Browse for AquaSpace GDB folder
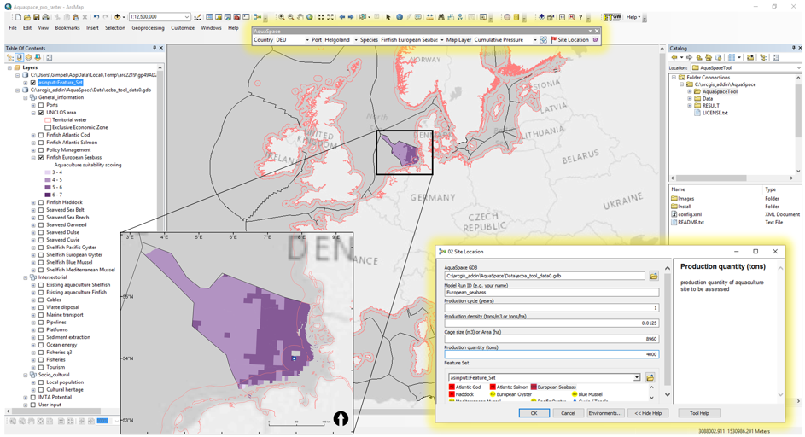 [654, 277]
